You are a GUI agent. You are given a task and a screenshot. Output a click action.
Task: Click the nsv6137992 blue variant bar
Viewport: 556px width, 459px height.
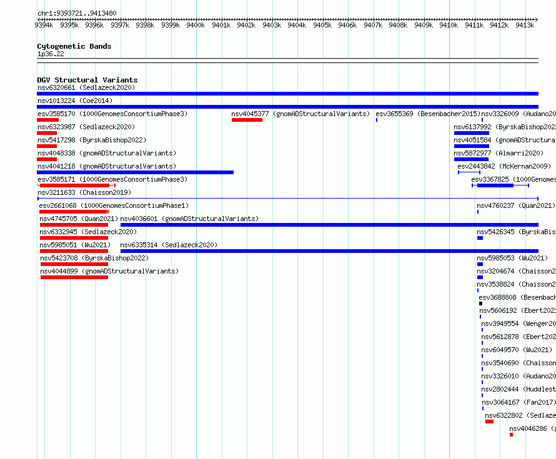[472, 133]
